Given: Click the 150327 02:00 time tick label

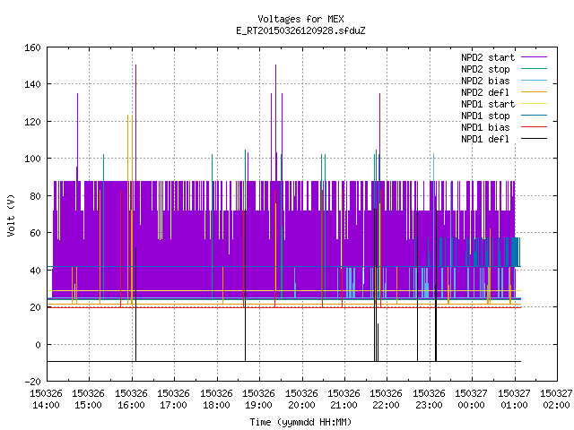Looking at the screenshot, I should 556,400.
